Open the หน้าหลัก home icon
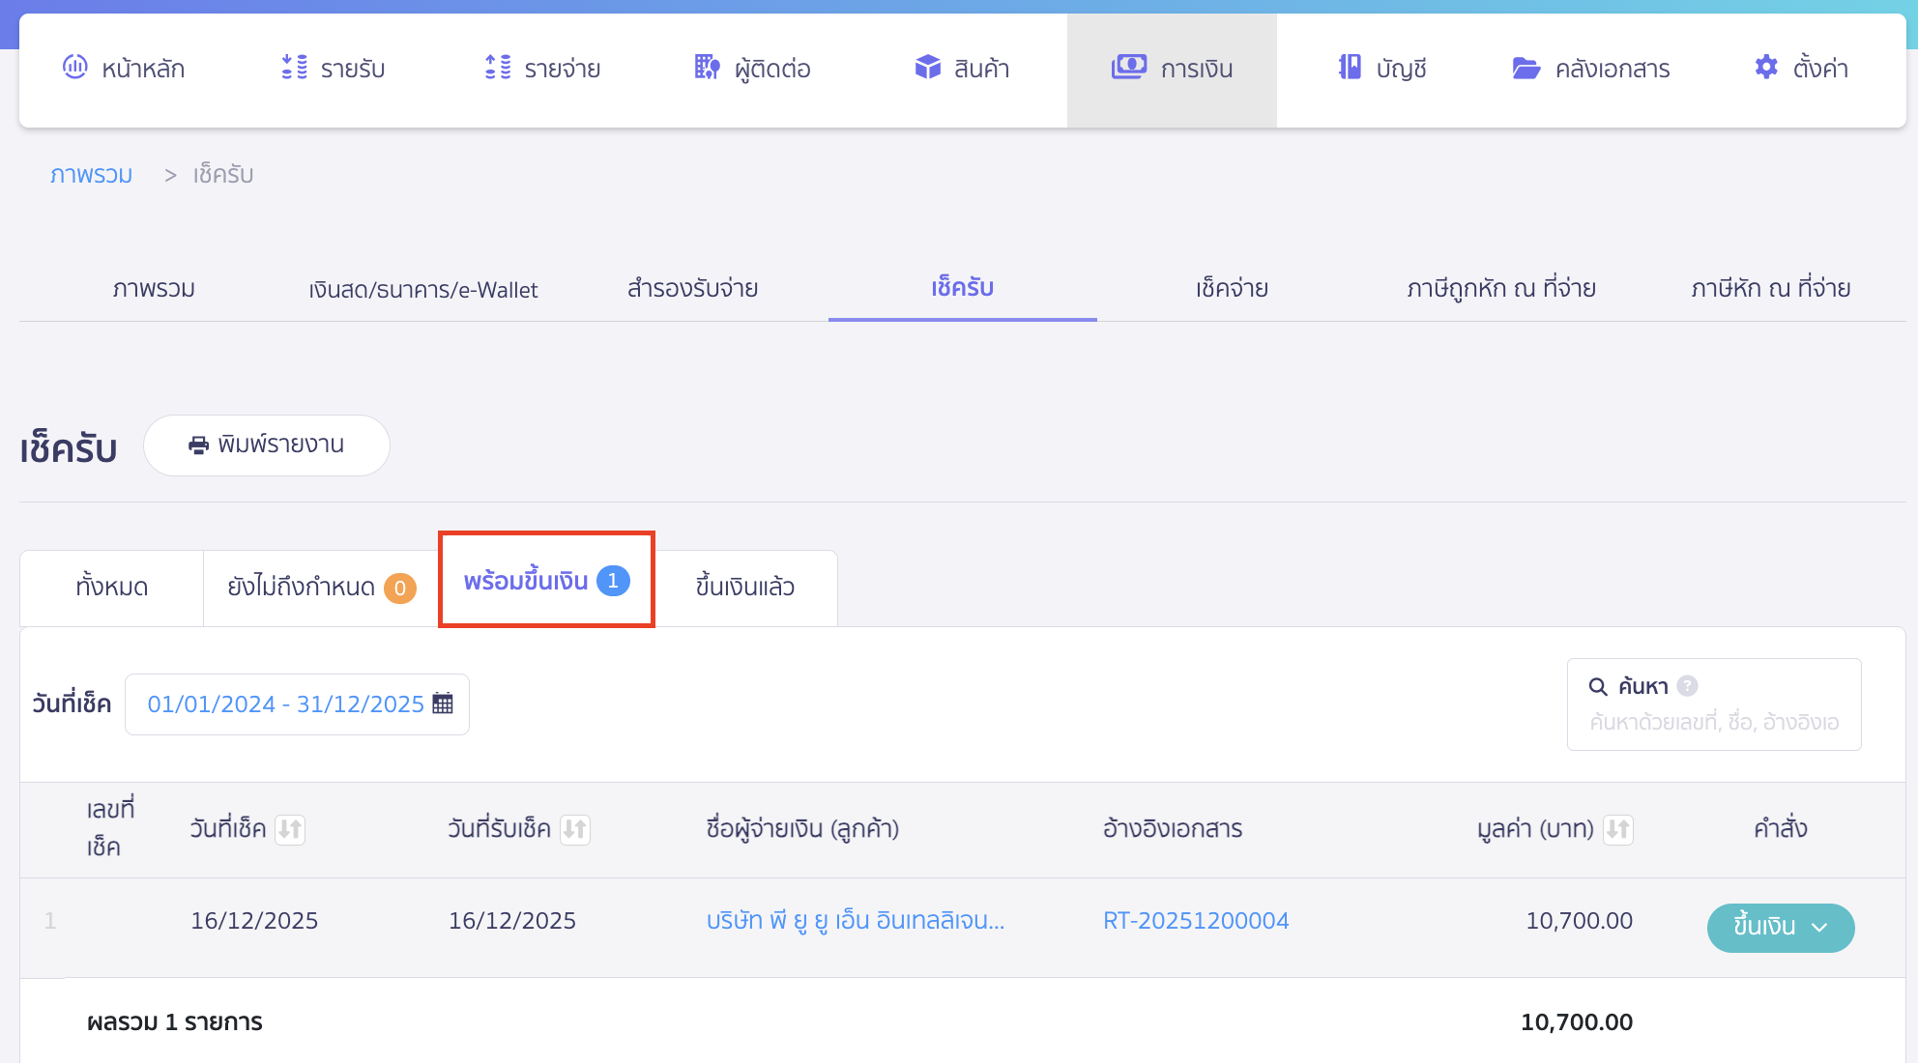The width and height of the screenshot is (1918, 1063). pyautogui.click(x=75, y=68)
